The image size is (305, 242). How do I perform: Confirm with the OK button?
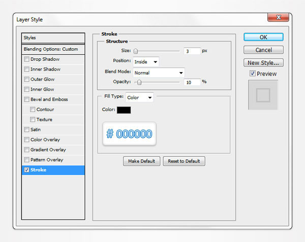pyautogui.click(x=263, y=37)
